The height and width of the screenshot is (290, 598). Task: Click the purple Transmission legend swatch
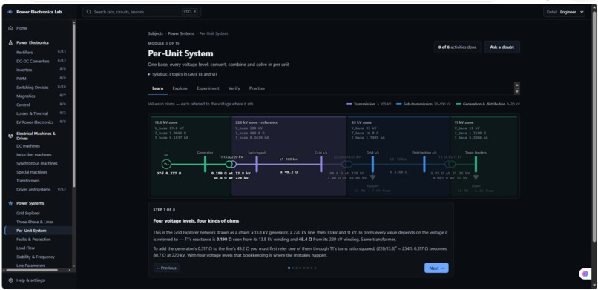[349, 104]
